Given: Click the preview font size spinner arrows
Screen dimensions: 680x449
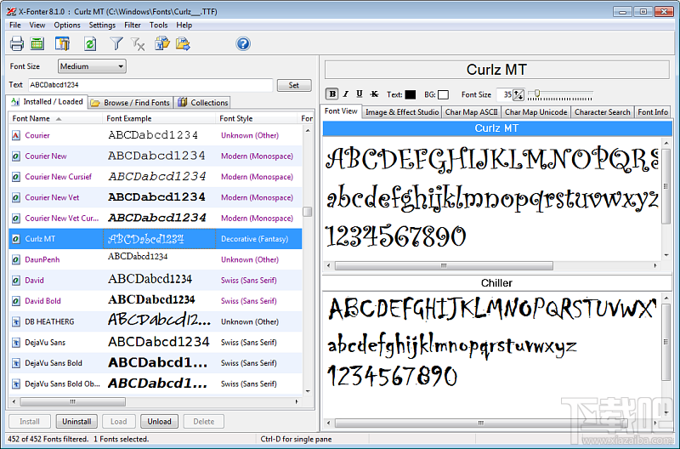Looking at the screenshot, I should pyautogui.click(x=518, y=94).
